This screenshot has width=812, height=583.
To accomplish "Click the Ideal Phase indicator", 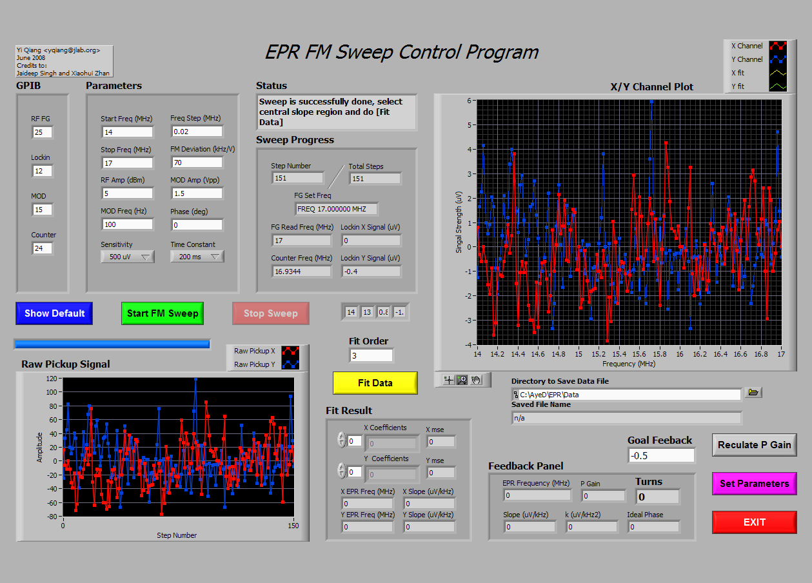I will 653,527.
